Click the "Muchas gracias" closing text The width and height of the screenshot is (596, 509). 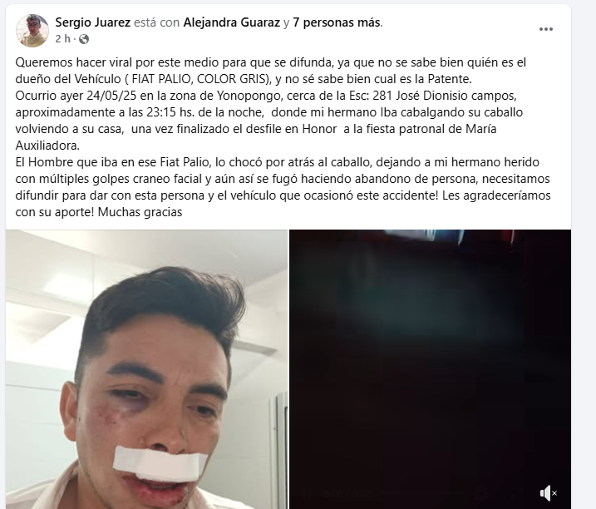tap(140, 212)
